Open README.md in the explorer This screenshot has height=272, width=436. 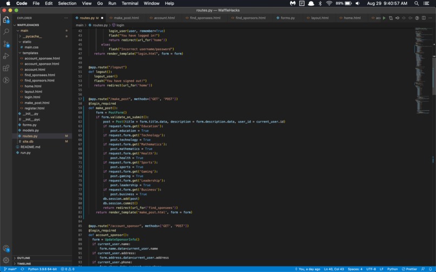(x=30, y=147)
